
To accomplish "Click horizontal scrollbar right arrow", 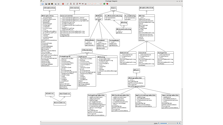I will click(x=181, y=121).
